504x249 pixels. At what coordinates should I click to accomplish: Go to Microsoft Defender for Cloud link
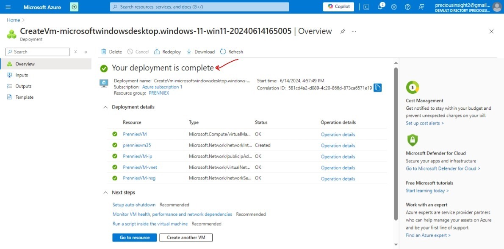(x=443, y=168)
